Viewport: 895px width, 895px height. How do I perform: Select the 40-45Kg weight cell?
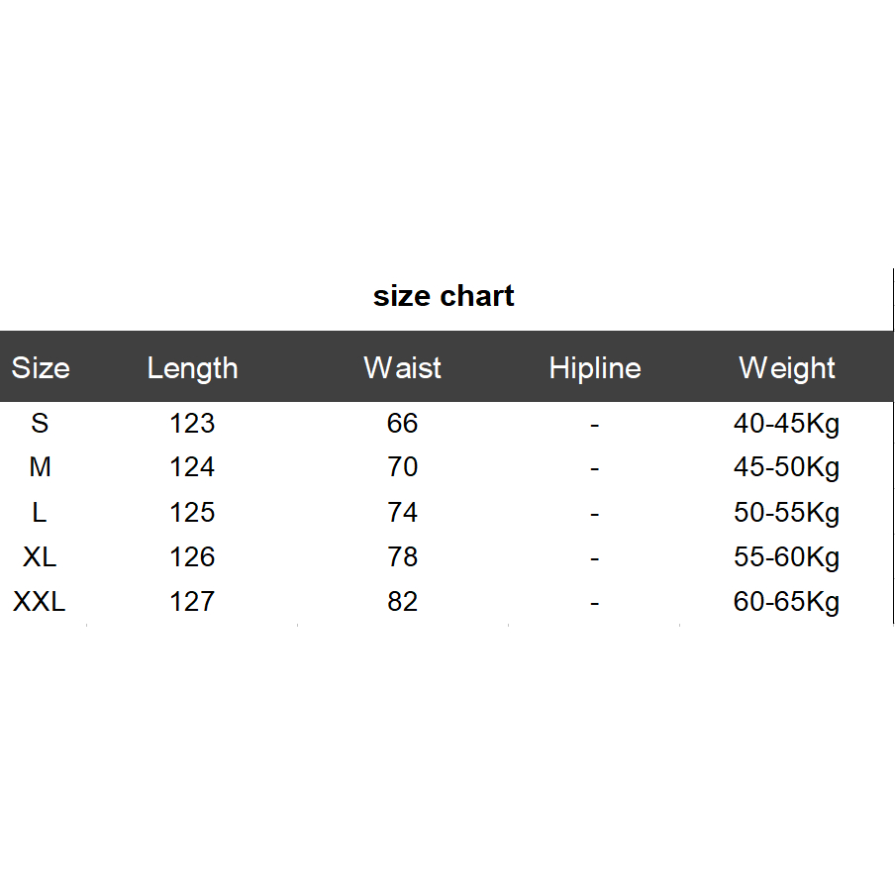786,424
